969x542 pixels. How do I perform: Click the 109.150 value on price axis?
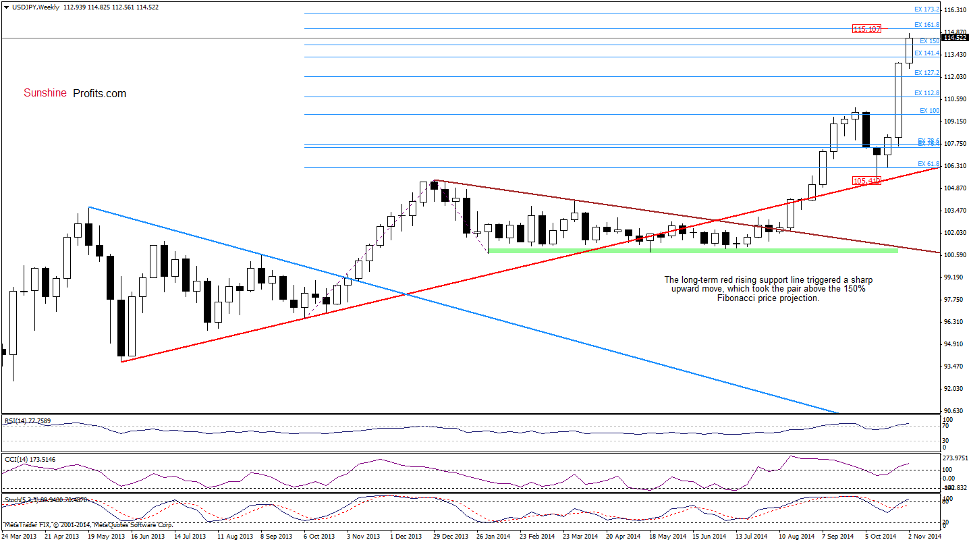(x=955, y=121)
